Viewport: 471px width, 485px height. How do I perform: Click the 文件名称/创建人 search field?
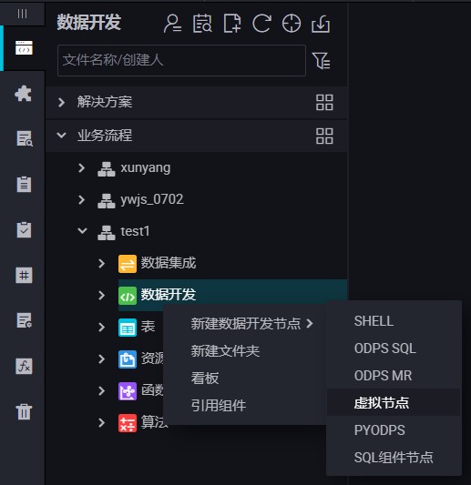181,60
